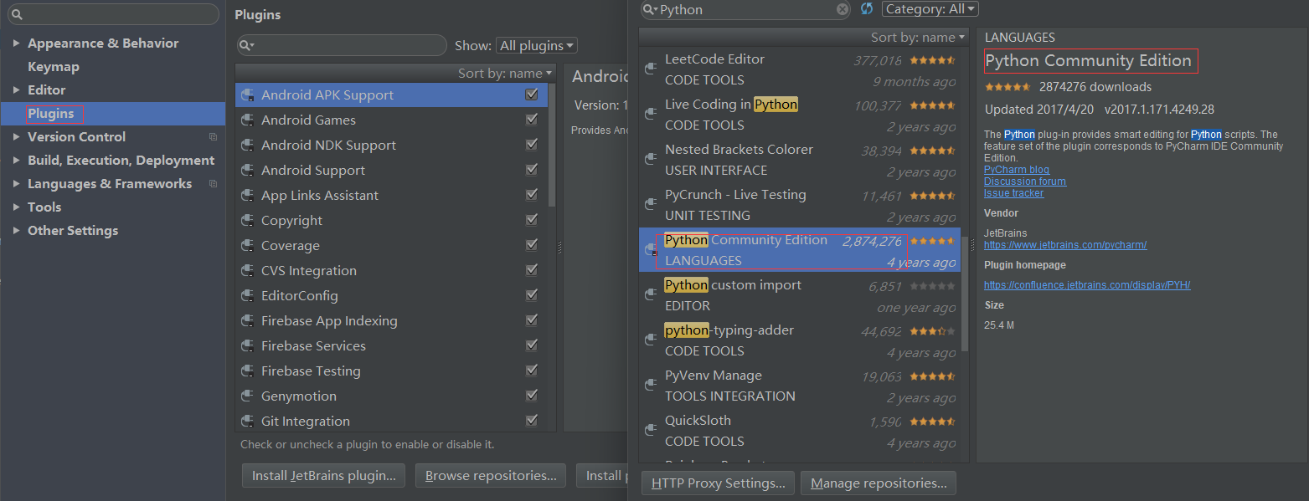Screen dimensions: 1309x501
Task: Open the Category: All dropdown
Action: (930, 9)
